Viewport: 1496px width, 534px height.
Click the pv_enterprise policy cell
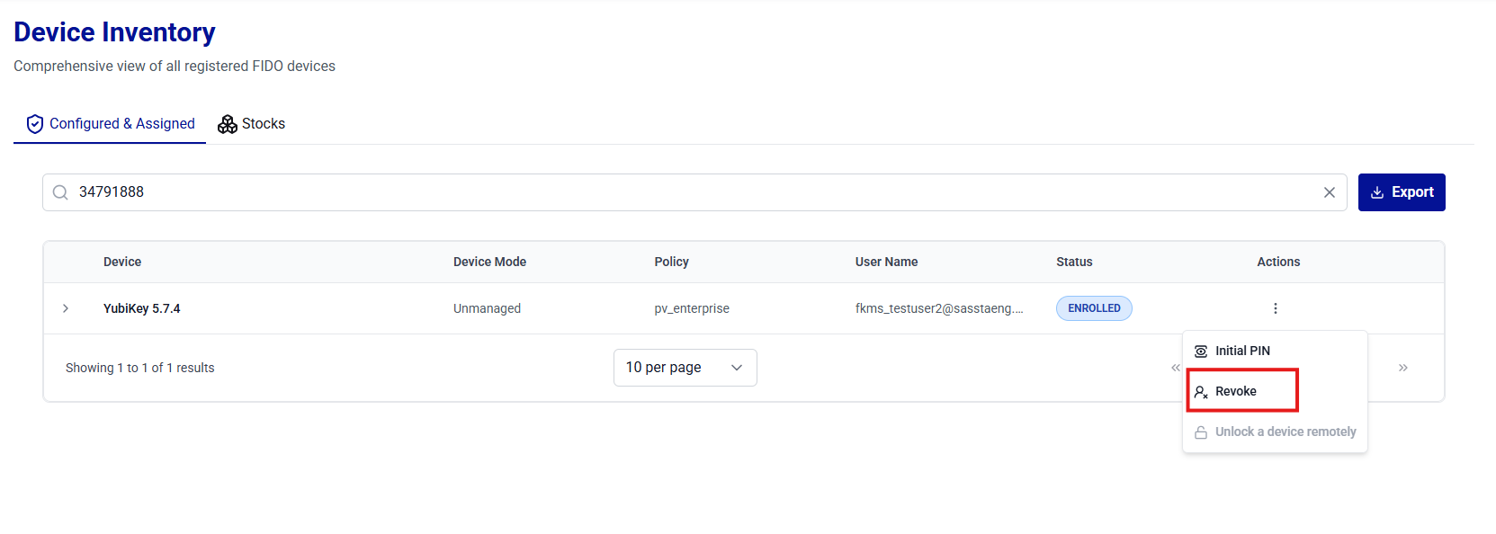click(692, 308)
